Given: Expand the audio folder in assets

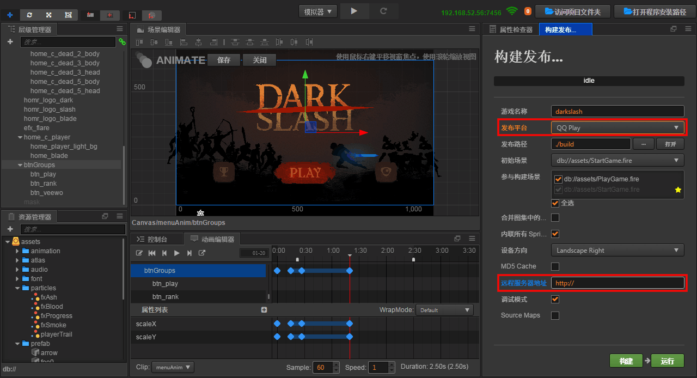Looking at the screenshot, I should pos(18,270).
